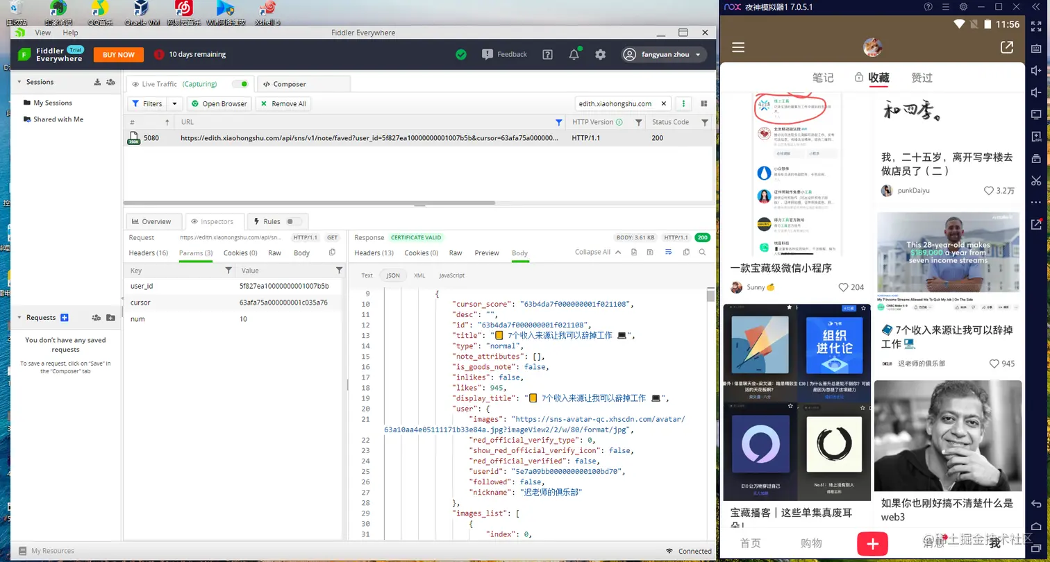Collapse all JSON nodes in the response
Screen dimensions: 1050x562
coord(597,252)
